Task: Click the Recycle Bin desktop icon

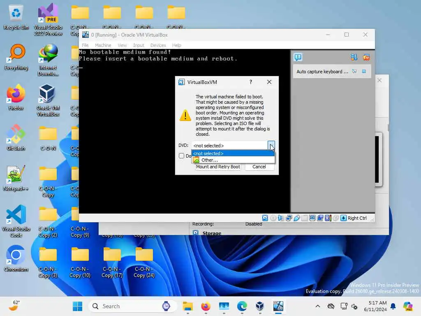Action: [16, 17]
